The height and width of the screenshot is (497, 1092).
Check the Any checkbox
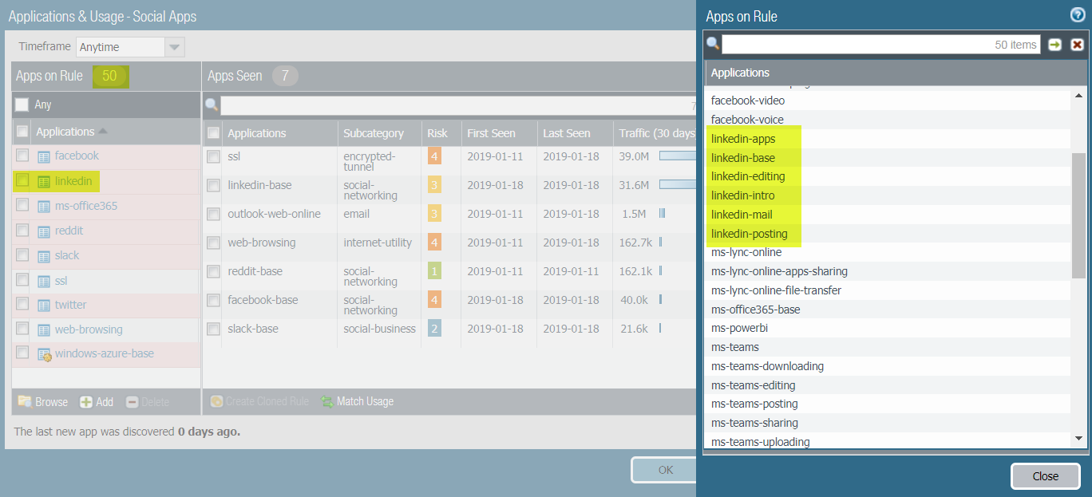click(22, 105)
